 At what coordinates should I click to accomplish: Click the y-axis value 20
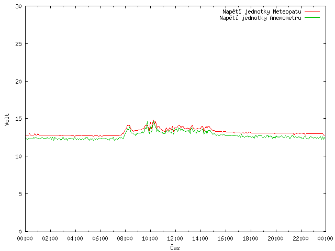(19, 82)
